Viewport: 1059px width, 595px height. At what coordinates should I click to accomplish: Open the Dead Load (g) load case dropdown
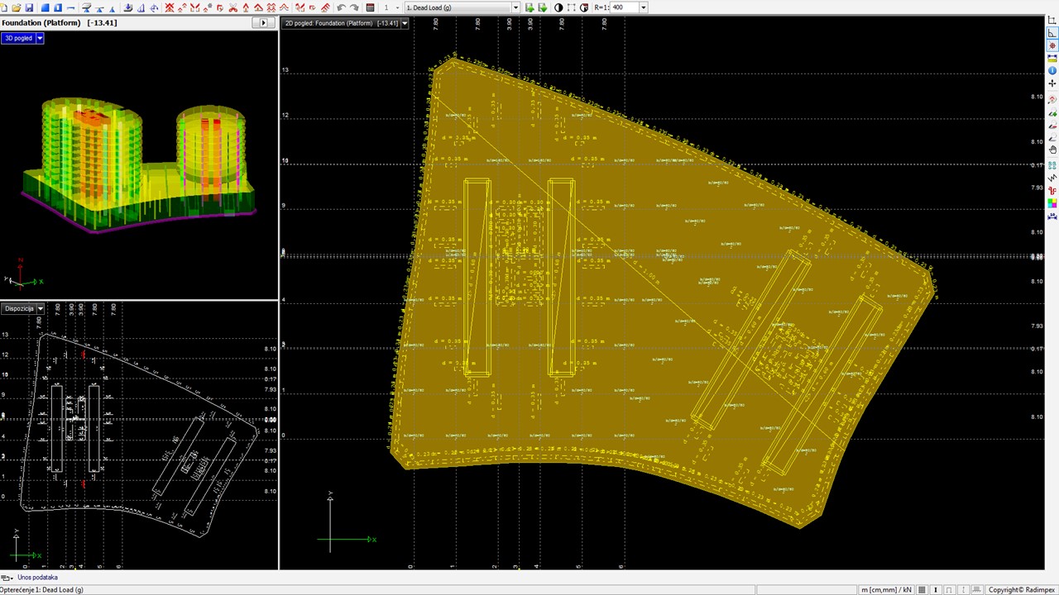point(515,7)
